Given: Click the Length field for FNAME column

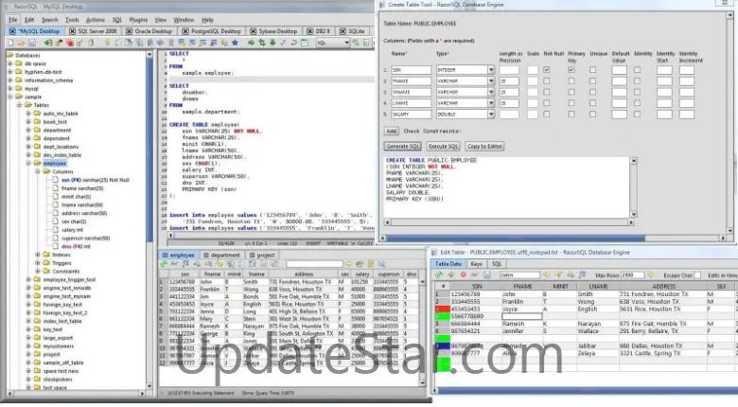Looking at the screenshot, I should 509,81.
